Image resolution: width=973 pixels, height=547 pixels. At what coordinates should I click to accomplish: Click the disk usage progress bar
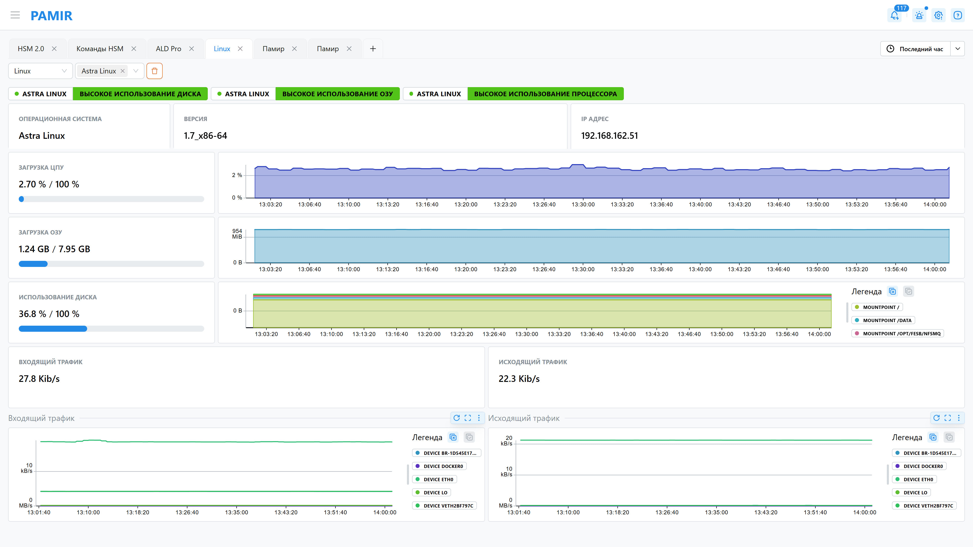click(x=111, y=329)
